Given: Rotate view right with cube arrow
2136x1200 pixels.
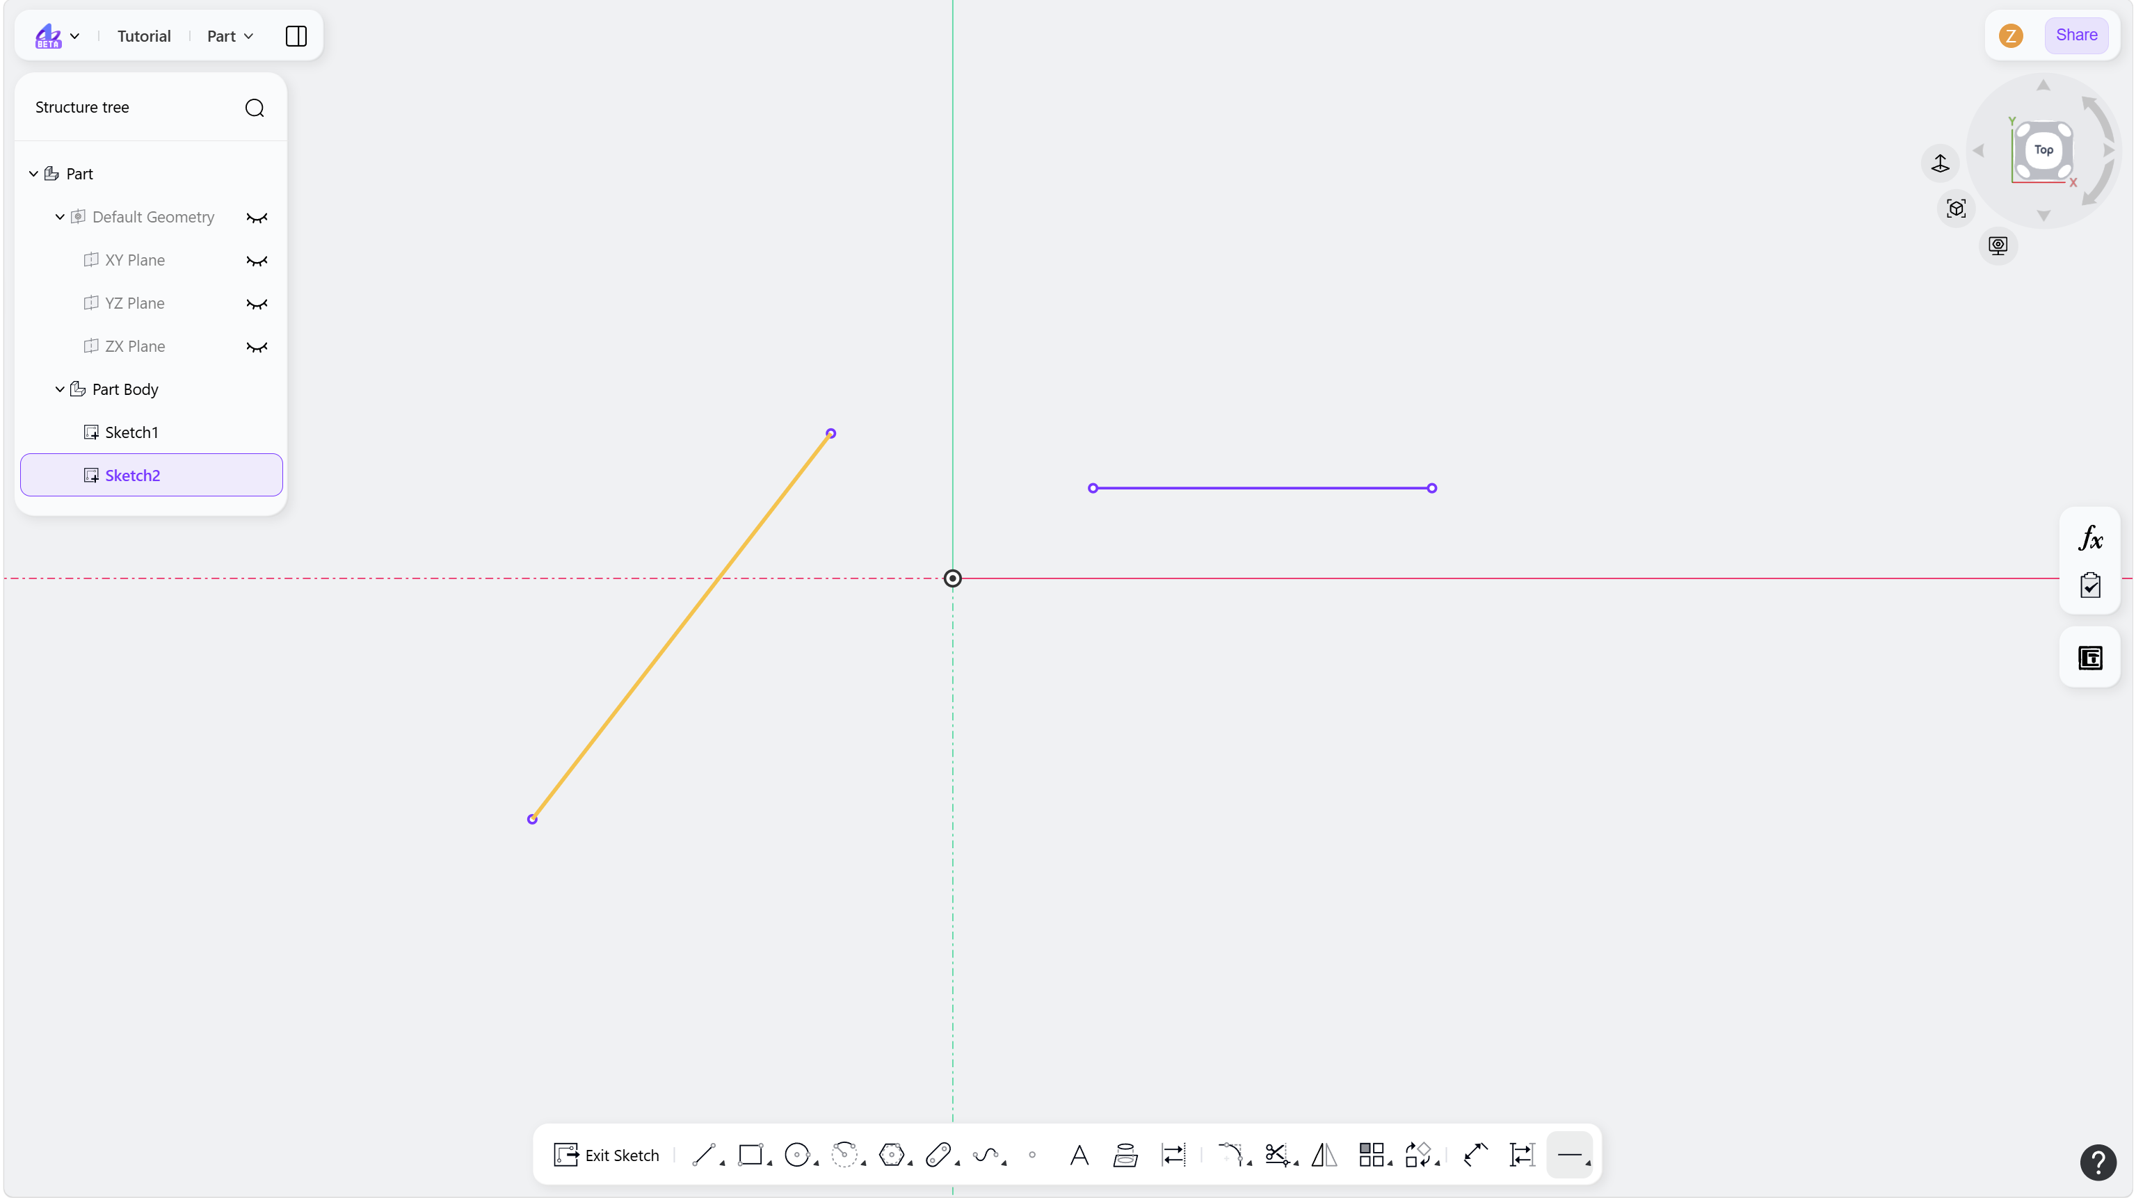Looking at the screenshot, I should tap(2109, 150).
